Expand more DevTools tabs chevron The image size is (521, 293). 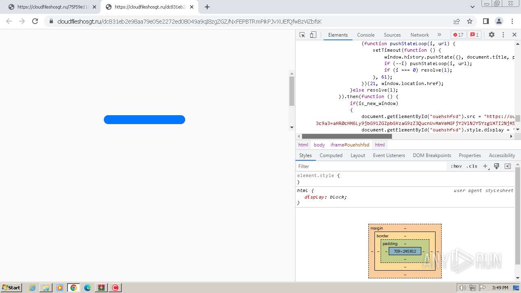pyautogui.click(x=439, y=35)
